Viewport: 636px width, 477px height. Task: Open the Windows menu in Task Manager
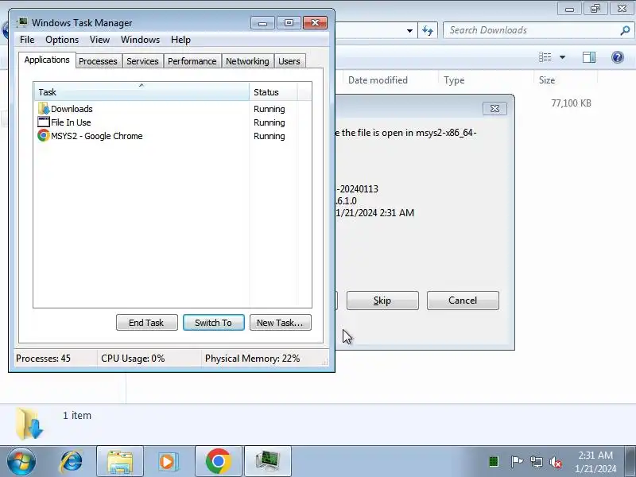(140, 40)
